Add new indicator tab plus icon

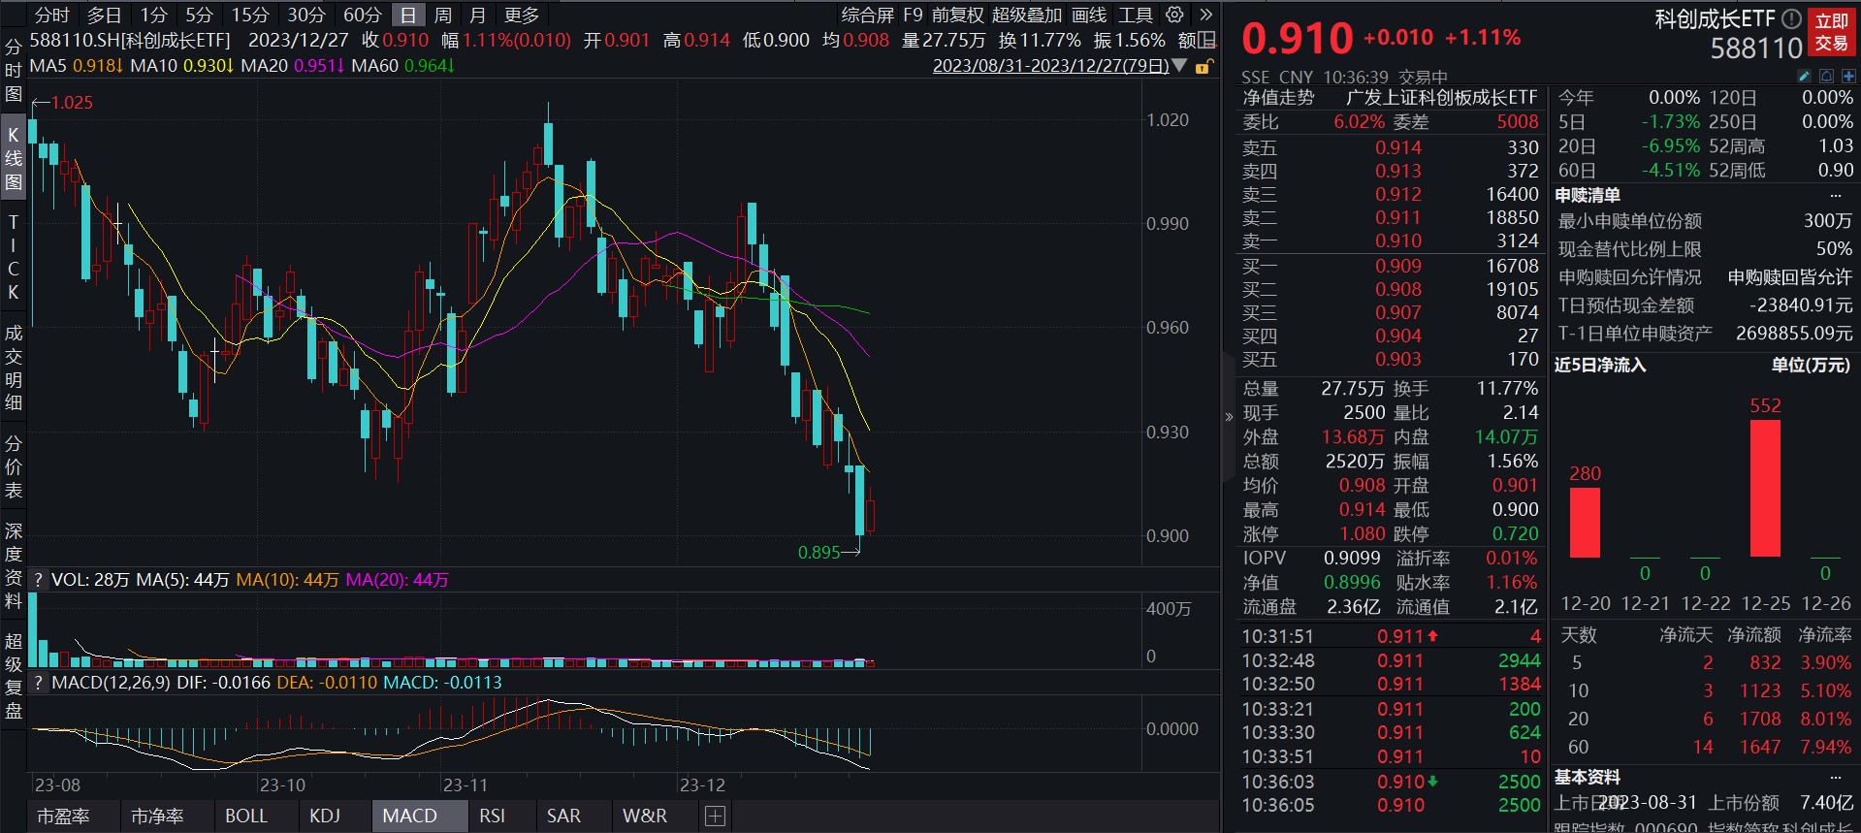coord(715,817)
